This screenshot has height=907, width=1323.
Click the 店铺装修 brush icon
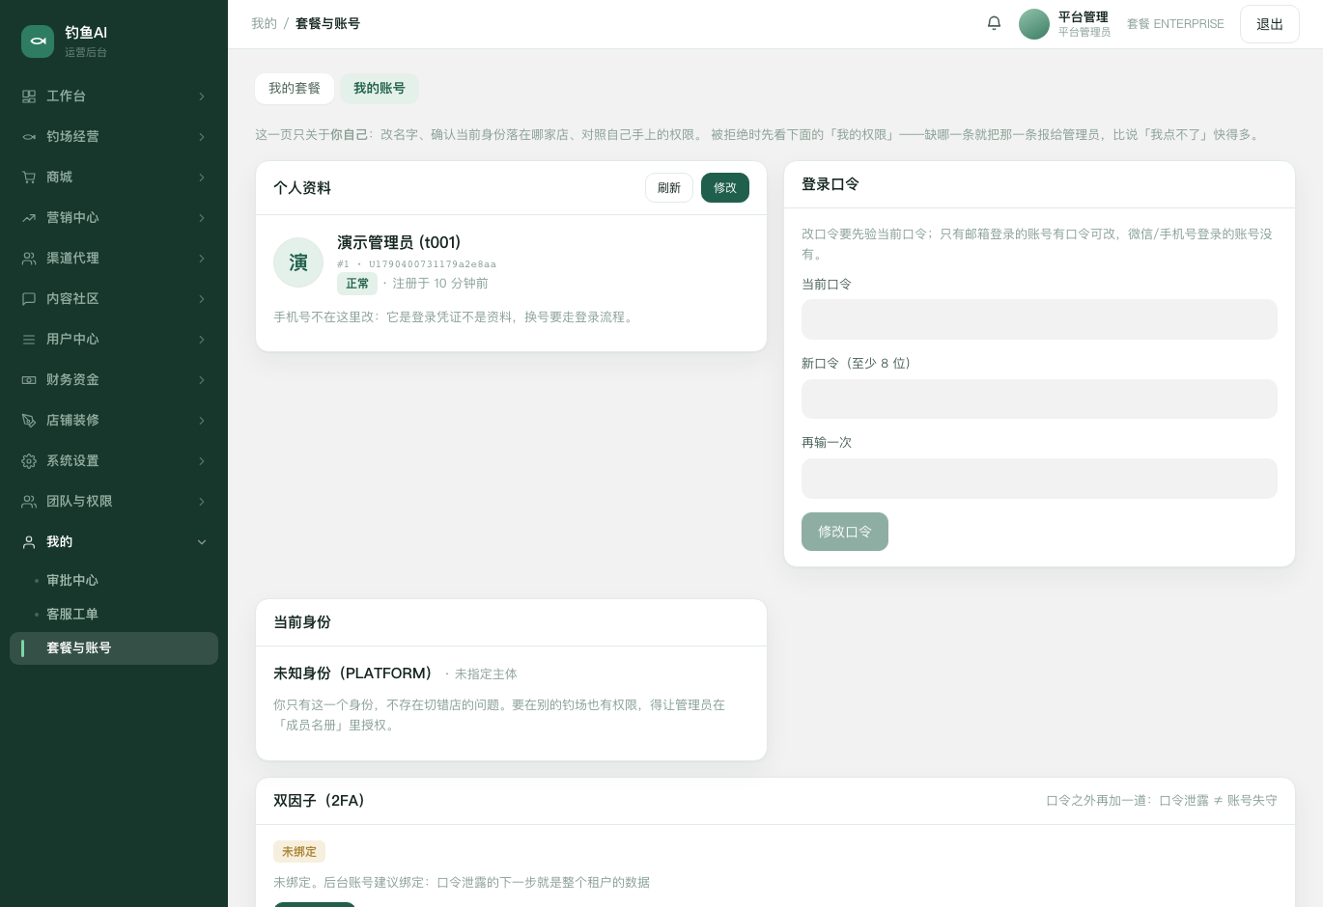point(29,421)
